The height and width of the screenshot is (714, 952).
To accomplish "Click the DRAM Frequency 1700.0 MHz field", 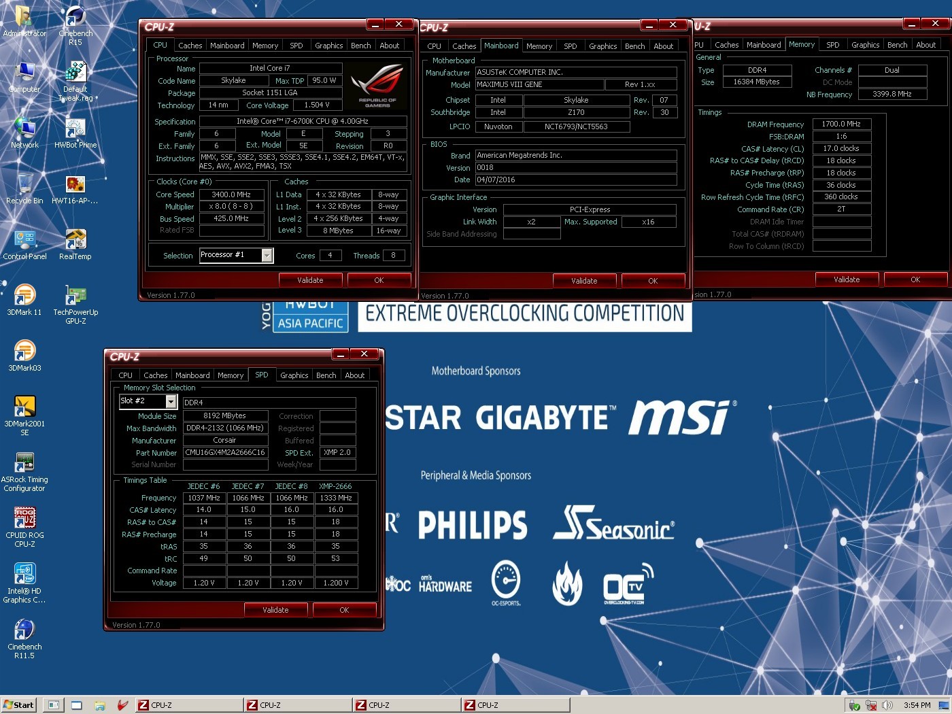I will [x=841, y=124].
